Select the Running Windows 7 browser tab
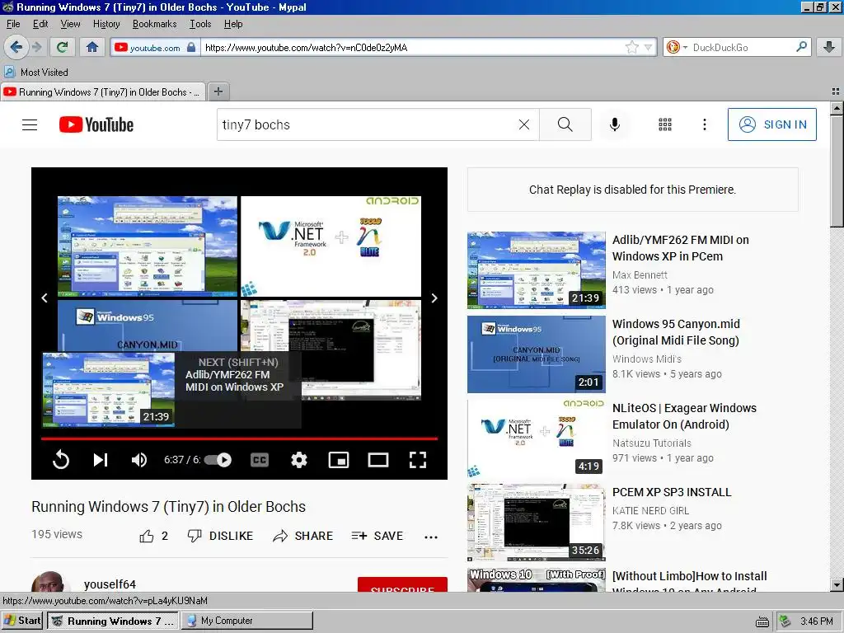The width and height of the screenshot is (844, 633). [103, 92]
